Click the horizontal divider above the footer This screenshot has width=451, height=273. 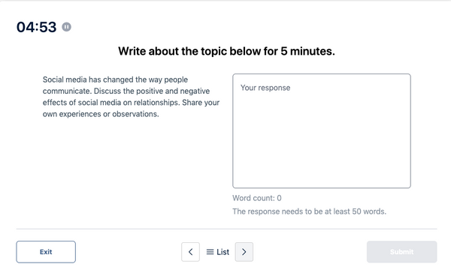pyautogui.click(x=227, y=229)
